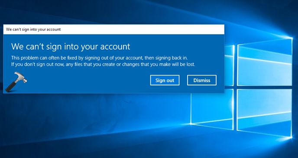
Task: Click the line "If you don't sign out now"
Action: click(x=103, y=64)
